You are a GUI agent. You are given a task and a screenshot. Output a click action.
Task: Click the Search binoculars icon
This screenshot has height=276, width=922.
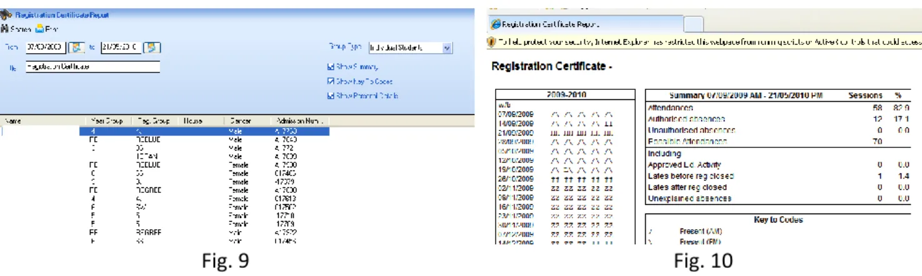[x=4, y=29]
